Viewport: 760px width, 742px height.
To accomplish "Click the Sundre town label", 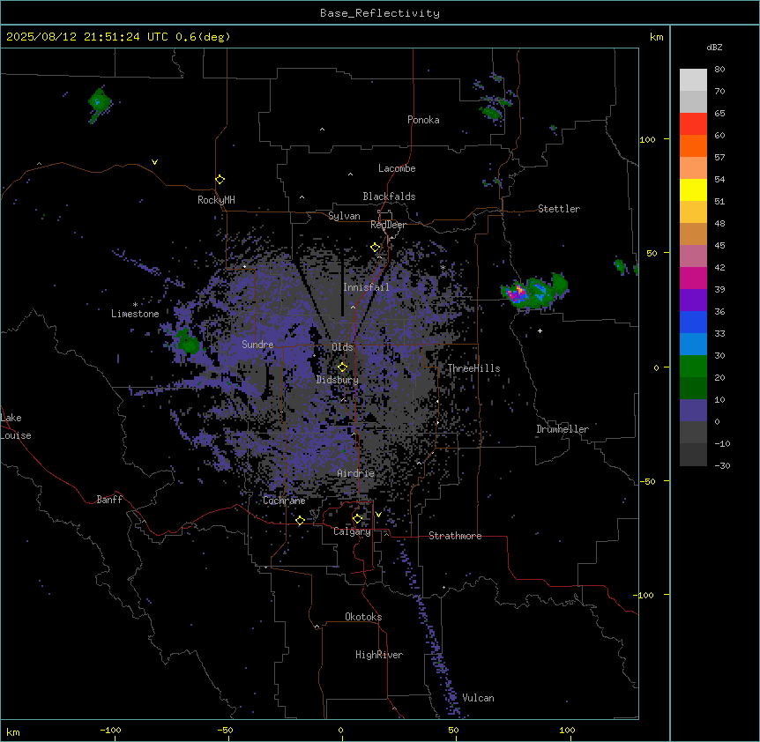I will pos(257,345).
